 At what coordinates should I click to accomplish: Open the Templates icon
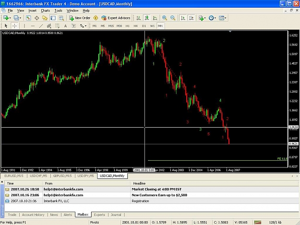tap(221, 18)
